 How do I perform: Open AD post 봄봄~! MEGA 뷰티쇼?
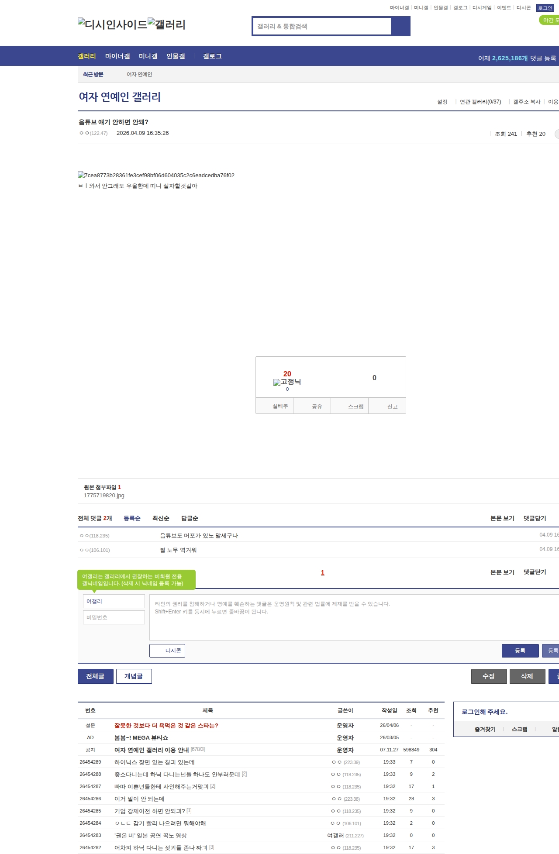pos(141,738)
